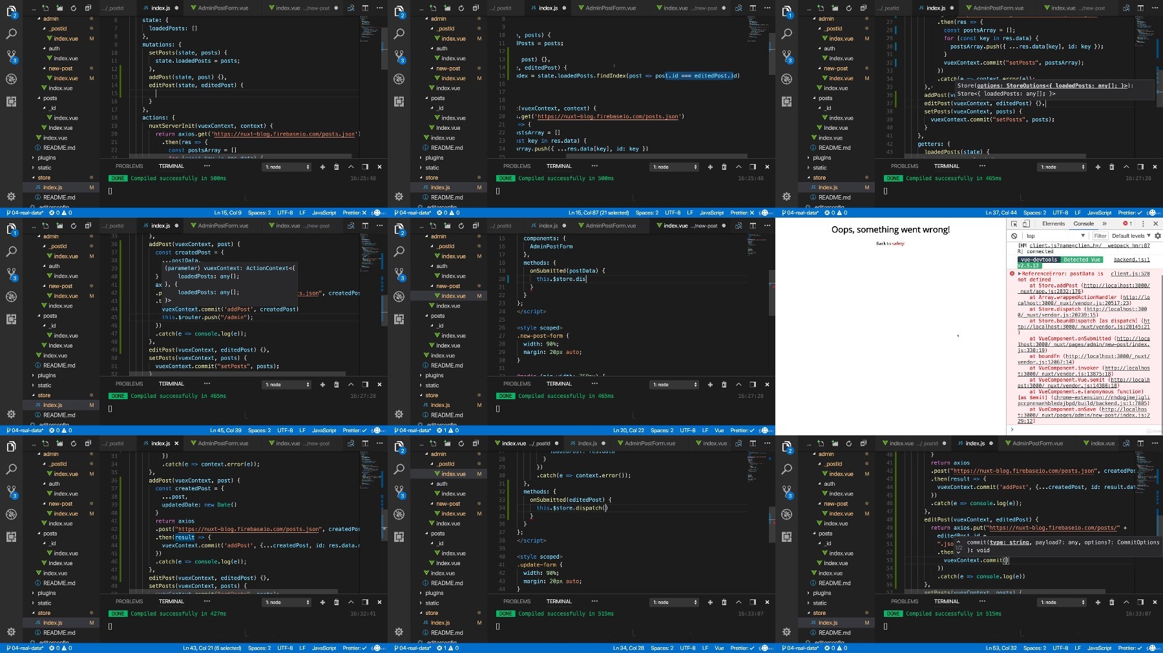The image size is (1163, 653).
Task: Open Extensions in the Ln 45, Col 39 frame
Action: coord(11,319)
